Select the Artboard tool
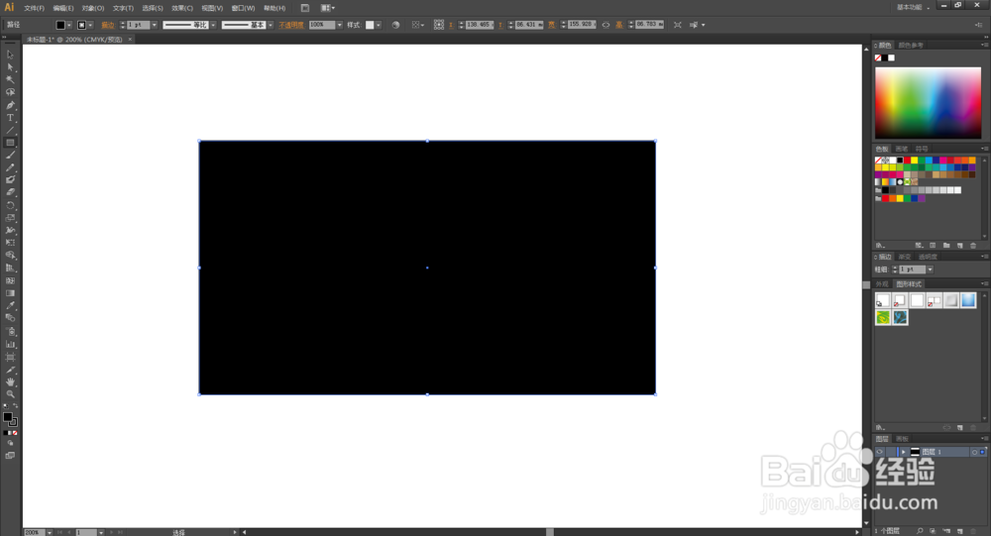Screen dimensions: 991x536 [10, 357]
